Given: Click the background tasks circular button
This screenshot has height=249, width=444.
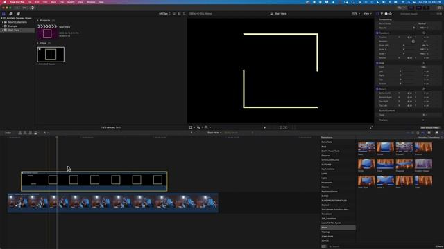Looking at the screenshot, I should pos(33,8).
